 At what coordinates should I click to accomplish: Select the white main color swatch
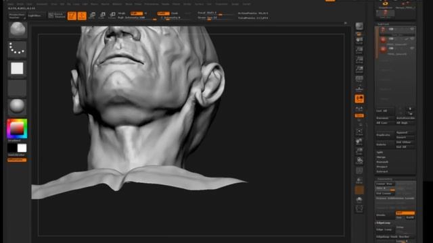[x=22, y=148]
